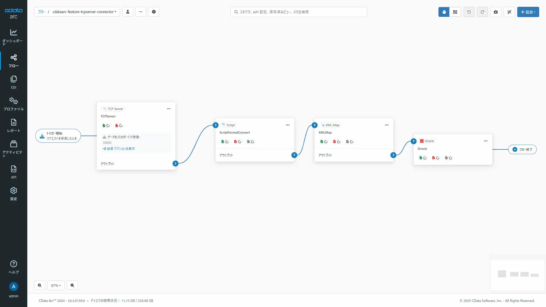546x307 pixels.
Task: Click the CData Arc logo
Action: [x=13, y=13]
